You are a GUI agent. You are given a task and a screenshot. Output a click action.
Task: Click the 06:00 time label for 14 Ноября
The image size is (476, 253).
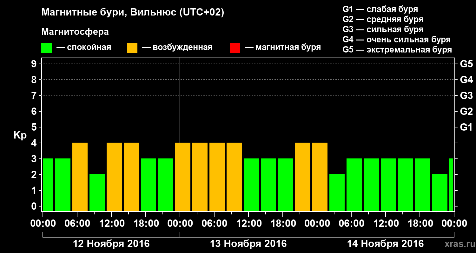coord(351,224)
